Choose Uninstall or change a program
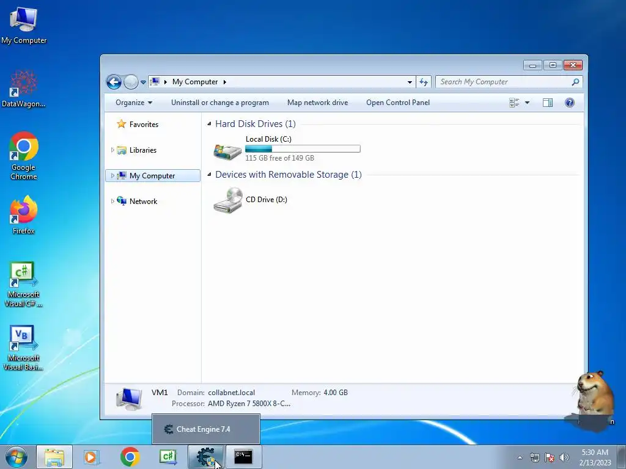 pyautogui.click(x=220, y=103)
